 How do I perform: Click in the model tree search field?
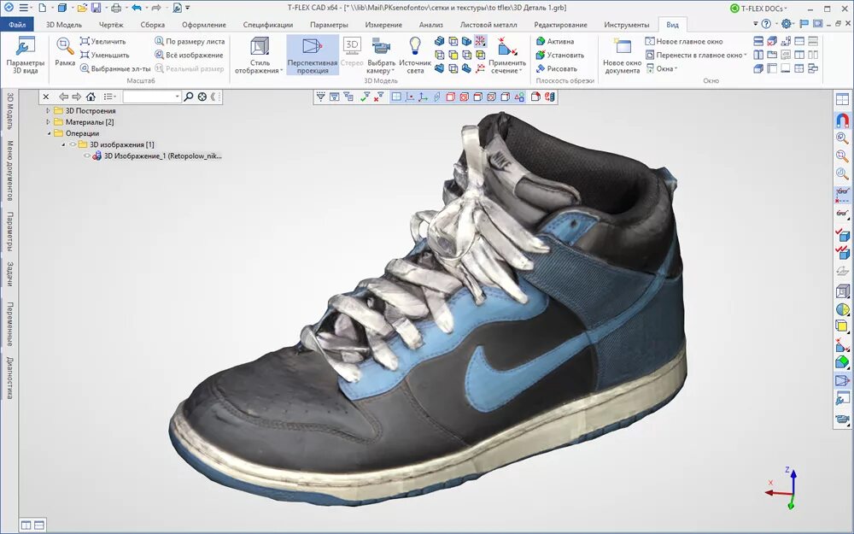click(149, 97)
